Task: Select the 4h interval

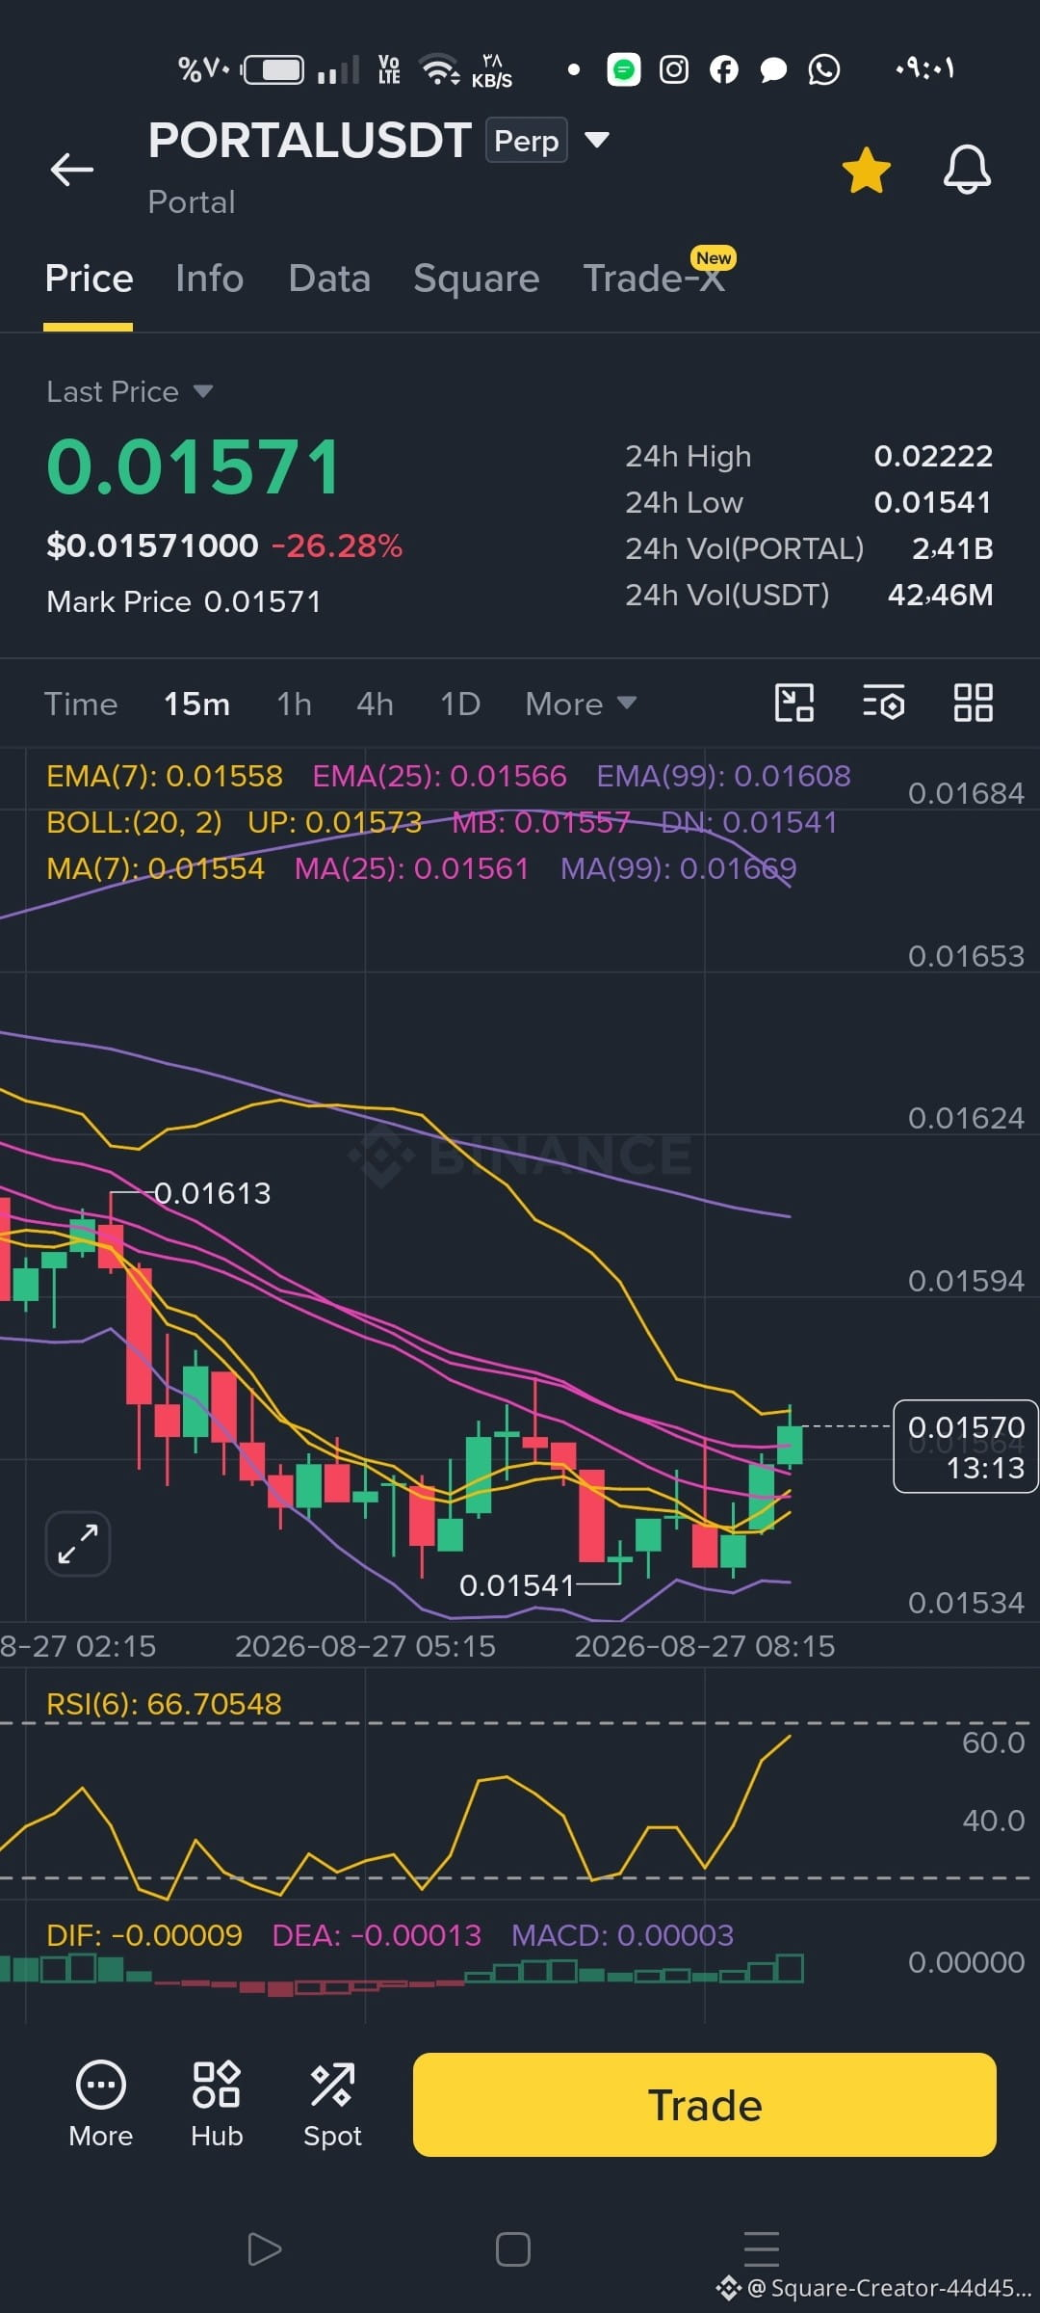Action: [x=375, y=705]
